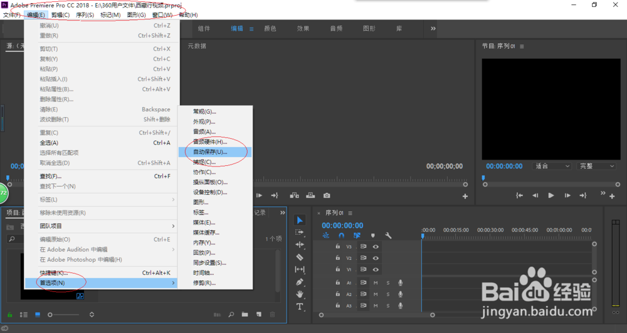Viewport: 627px width, 333px height.
Task: Click the nest sequences icon in timeline header
Action: coord(326,235)
